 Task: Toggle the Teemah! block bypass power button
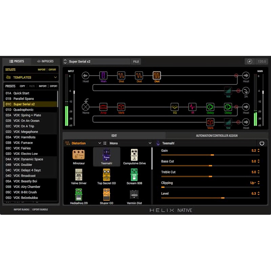coord(262,143)
